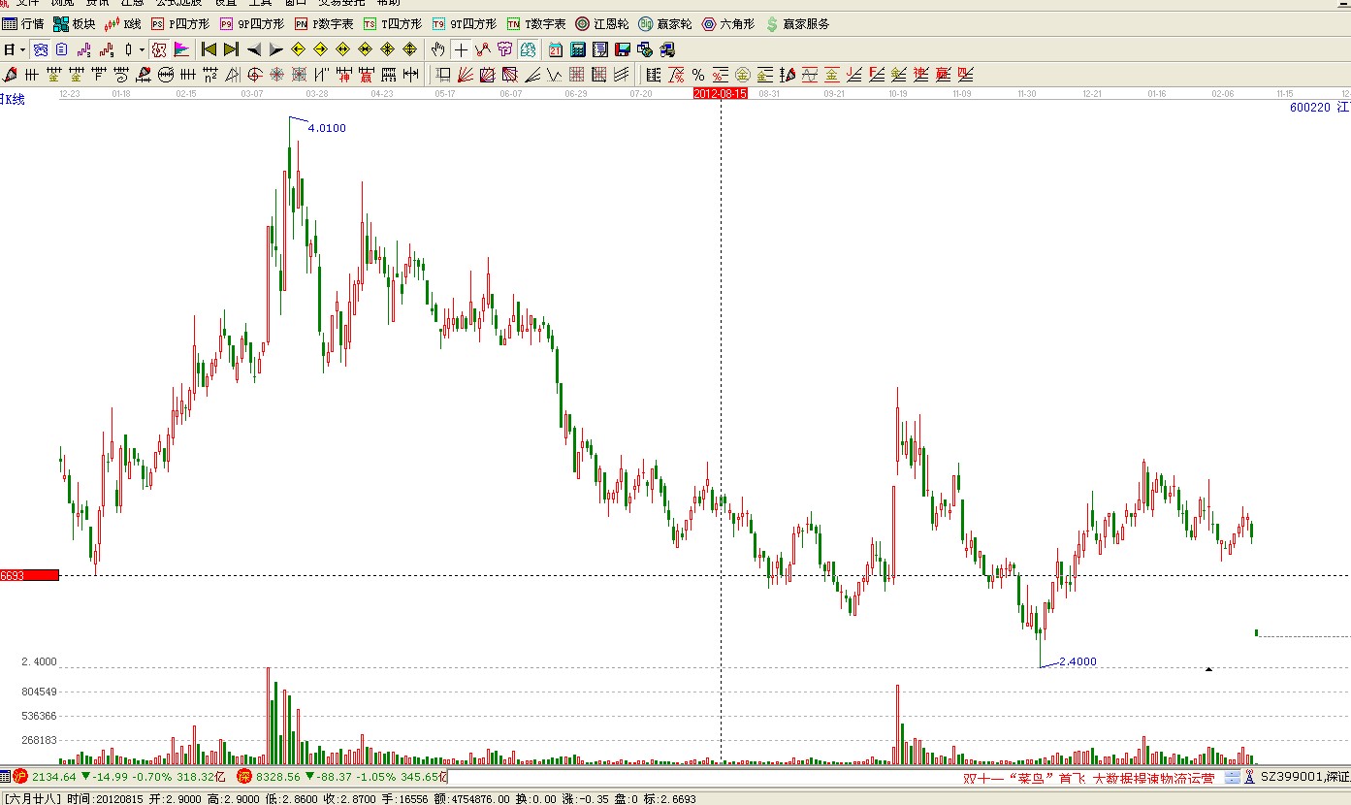The image size is (1351, 805).
Task: Select the hand pan tool
Action: coord(438,49)
